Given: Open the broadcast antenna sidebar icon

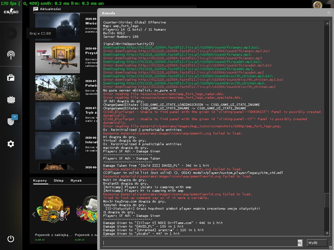Looking at the screenshot, I should pos(11,55).
